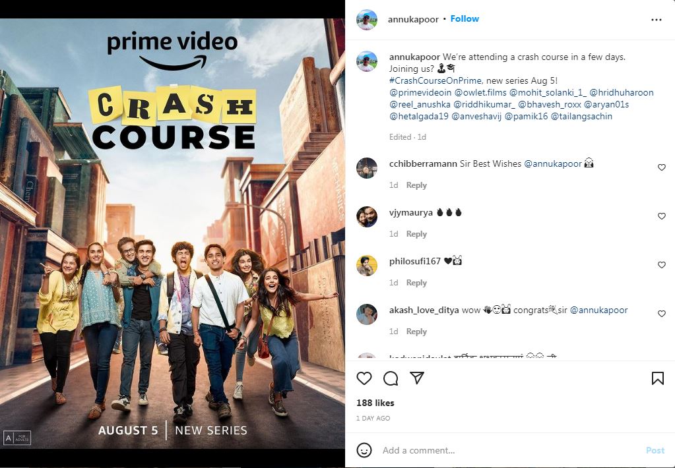
Task: Open philosufi167's profile avatar
Action: coord(367,266)
